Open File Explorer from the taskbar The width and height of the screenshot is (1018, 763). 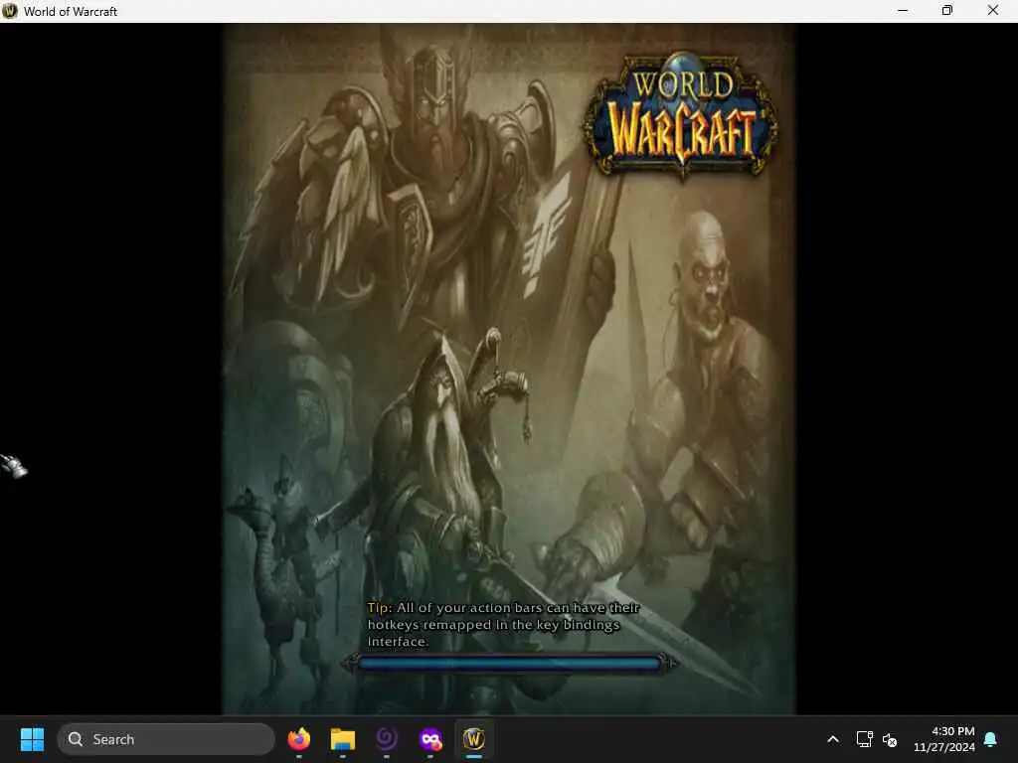click(x=343, y=739)
